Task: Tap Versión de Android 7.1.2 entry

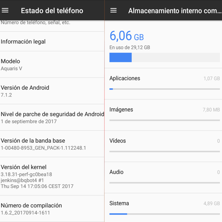Action: point(52,91)
